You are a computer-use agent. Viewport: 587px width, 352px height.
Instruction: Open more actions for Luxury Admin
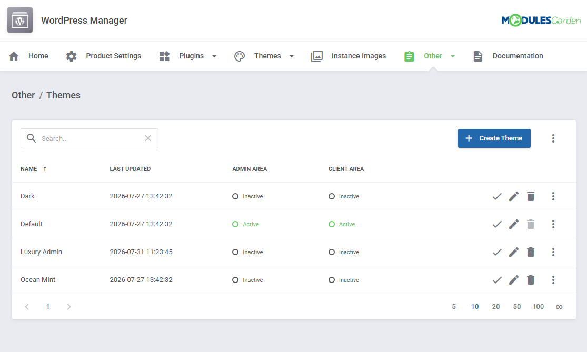tap(553, 252)
